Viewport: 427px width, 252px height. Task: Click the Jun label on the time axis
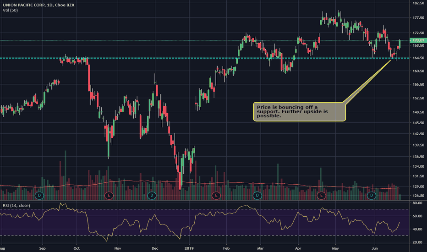[375, 248]
